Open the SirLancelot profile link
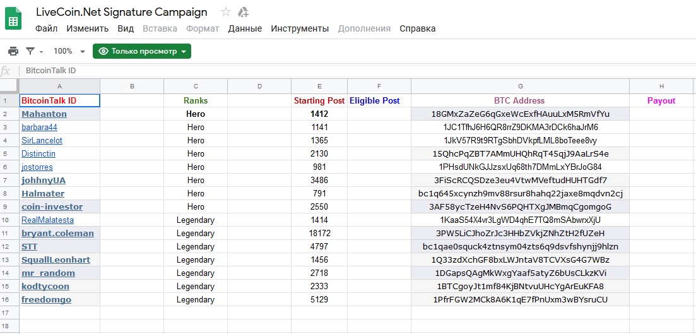Viewport: 696px width, 334px height. point(42,140)
